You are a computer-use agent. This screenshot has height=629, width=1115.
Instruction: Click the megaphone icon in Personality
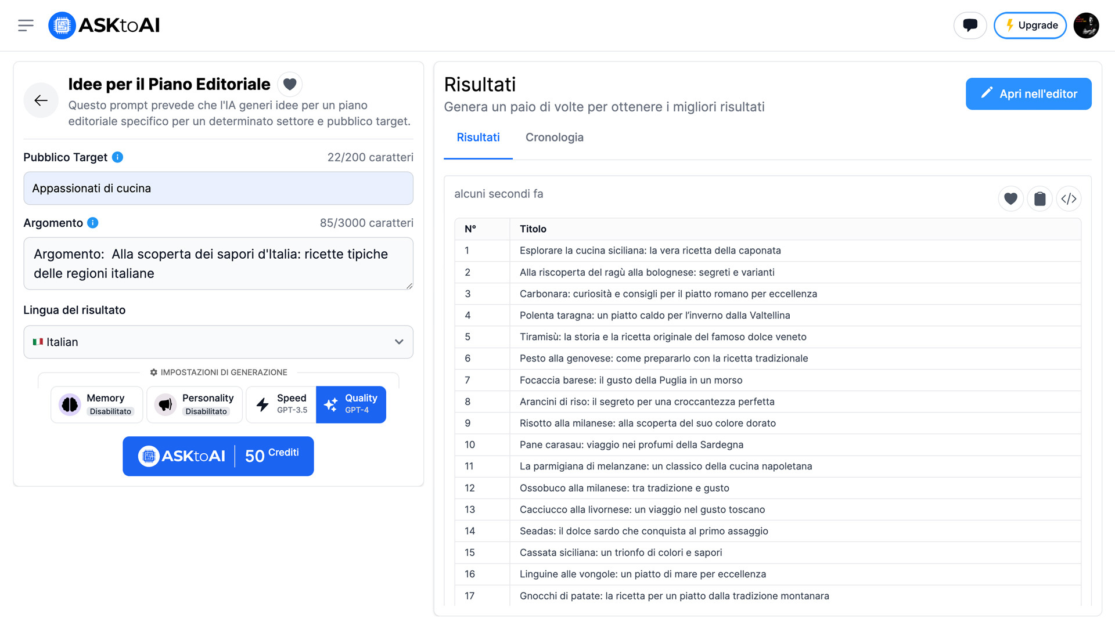166,404
